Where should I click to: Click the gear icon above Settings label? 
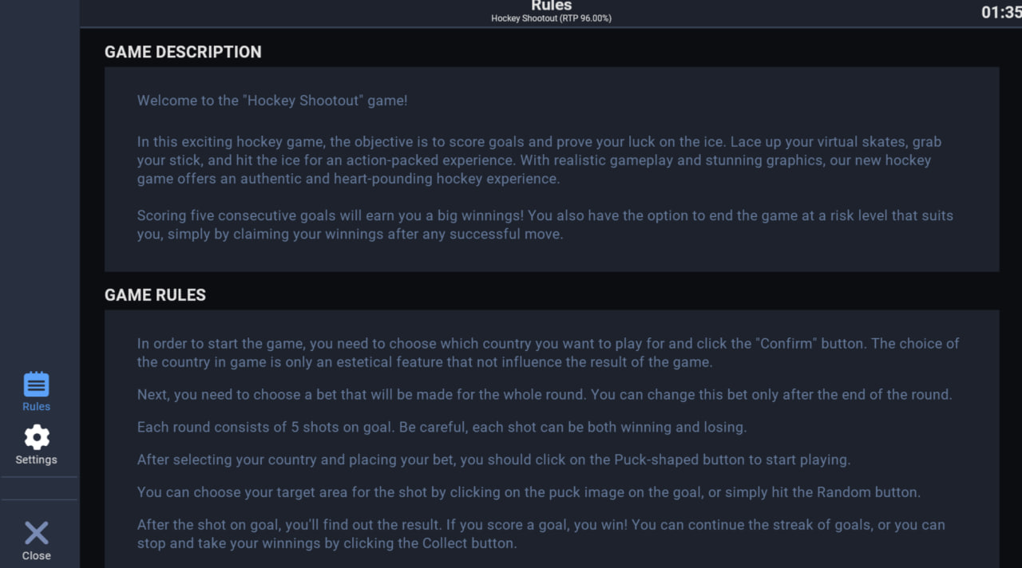tap(36, 437)
